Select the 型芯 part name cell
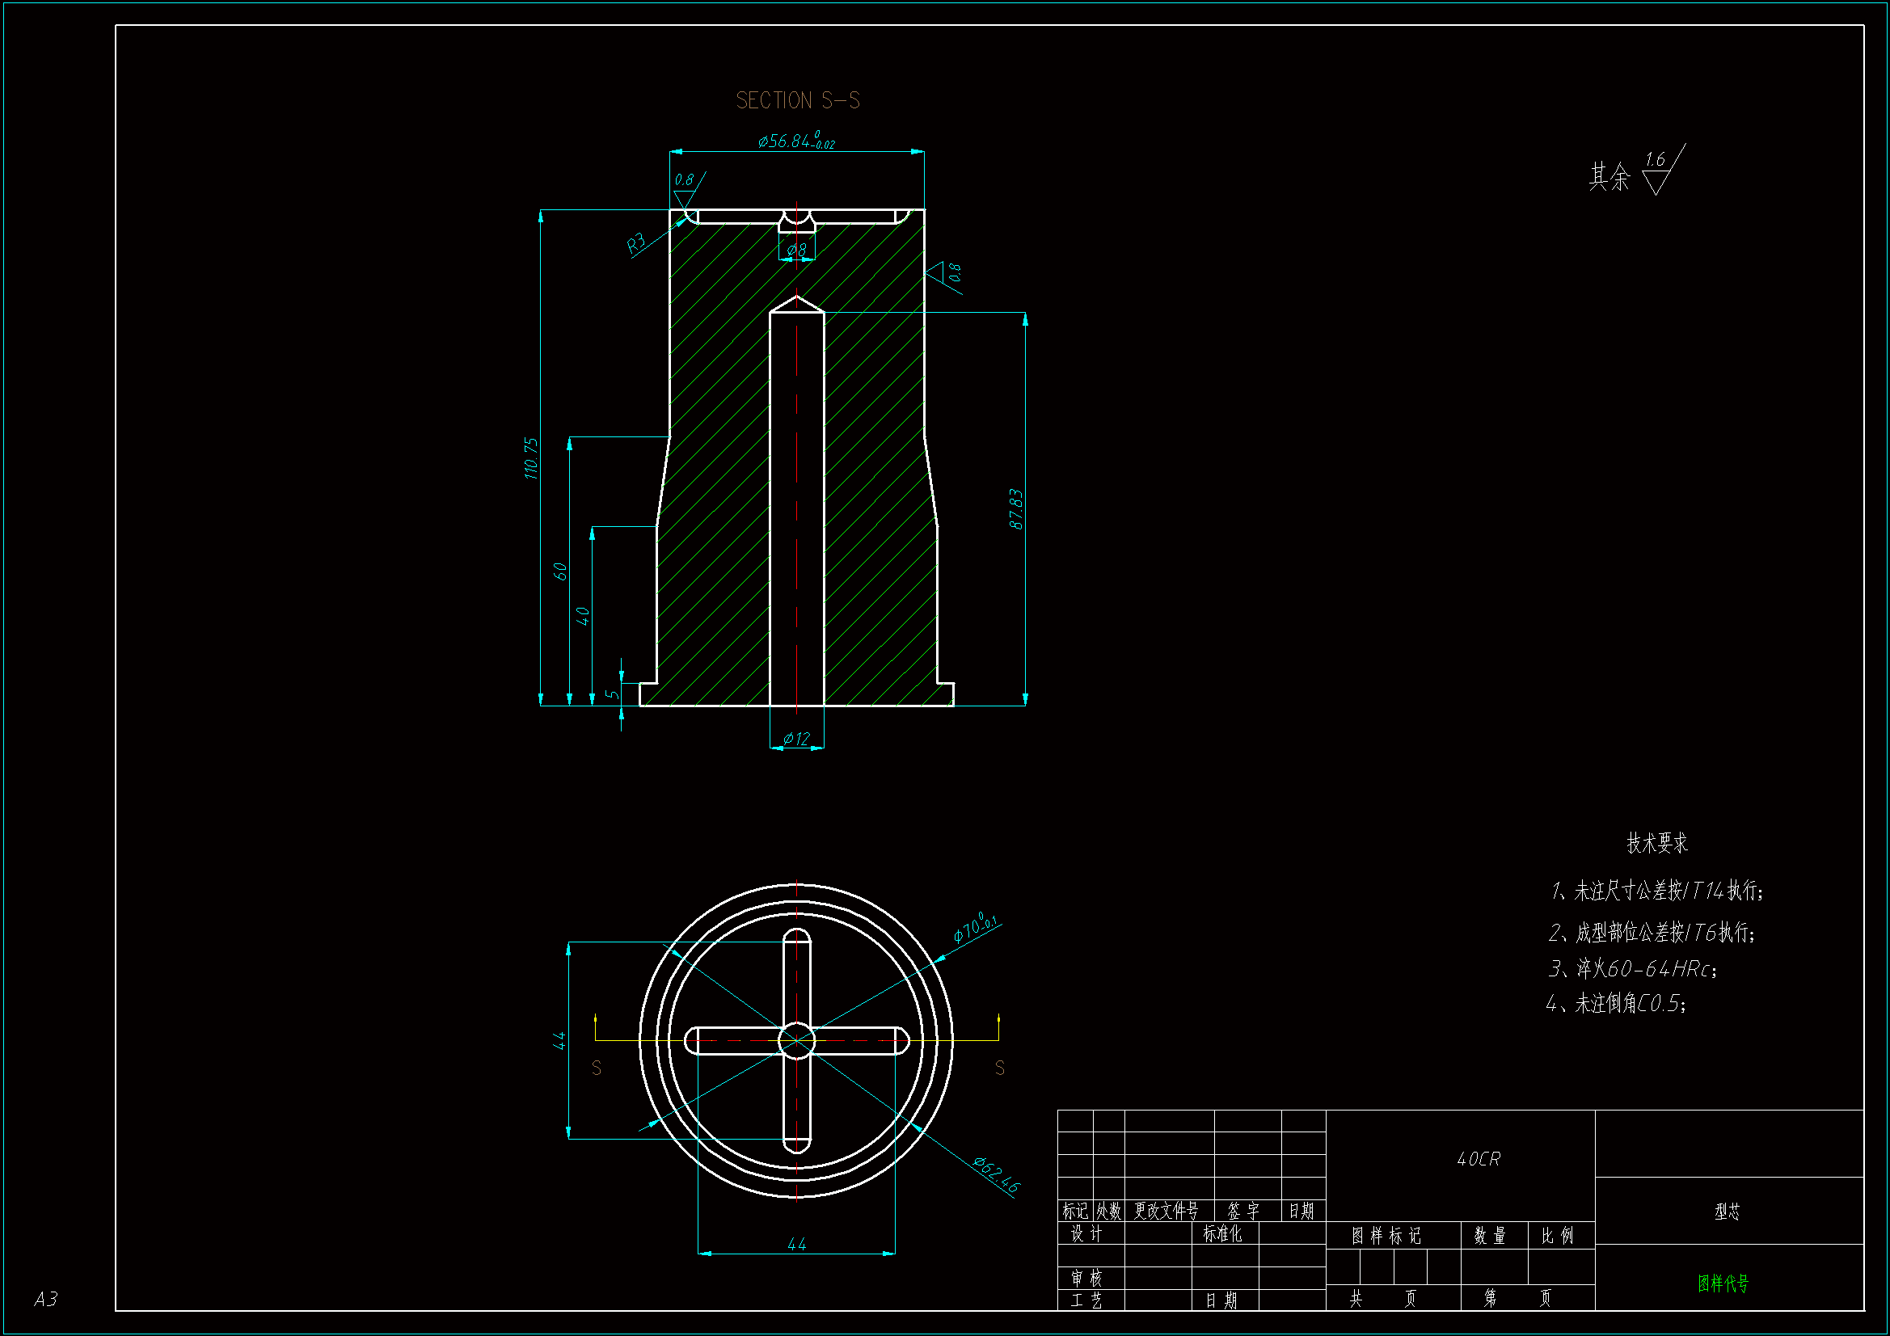 1727,1211
